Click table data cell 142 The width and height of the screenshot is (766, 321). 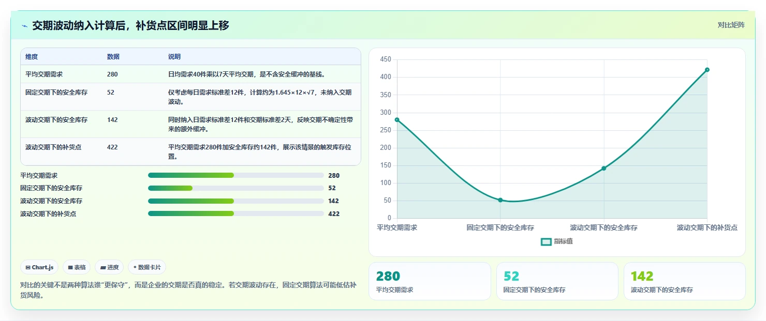coord(112,119)
